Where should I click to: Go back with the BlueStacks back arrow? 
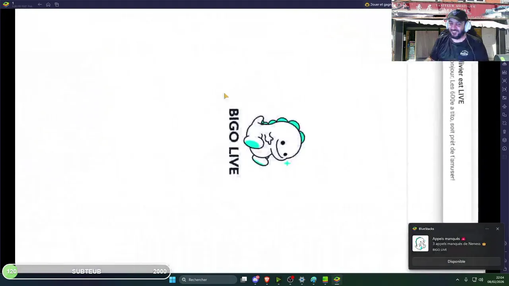pos(40,4)
